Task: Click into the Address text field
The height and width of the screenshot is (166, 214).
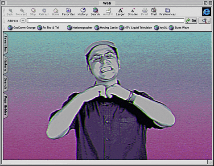Action: pyautogui.click(x=106, y=21)
